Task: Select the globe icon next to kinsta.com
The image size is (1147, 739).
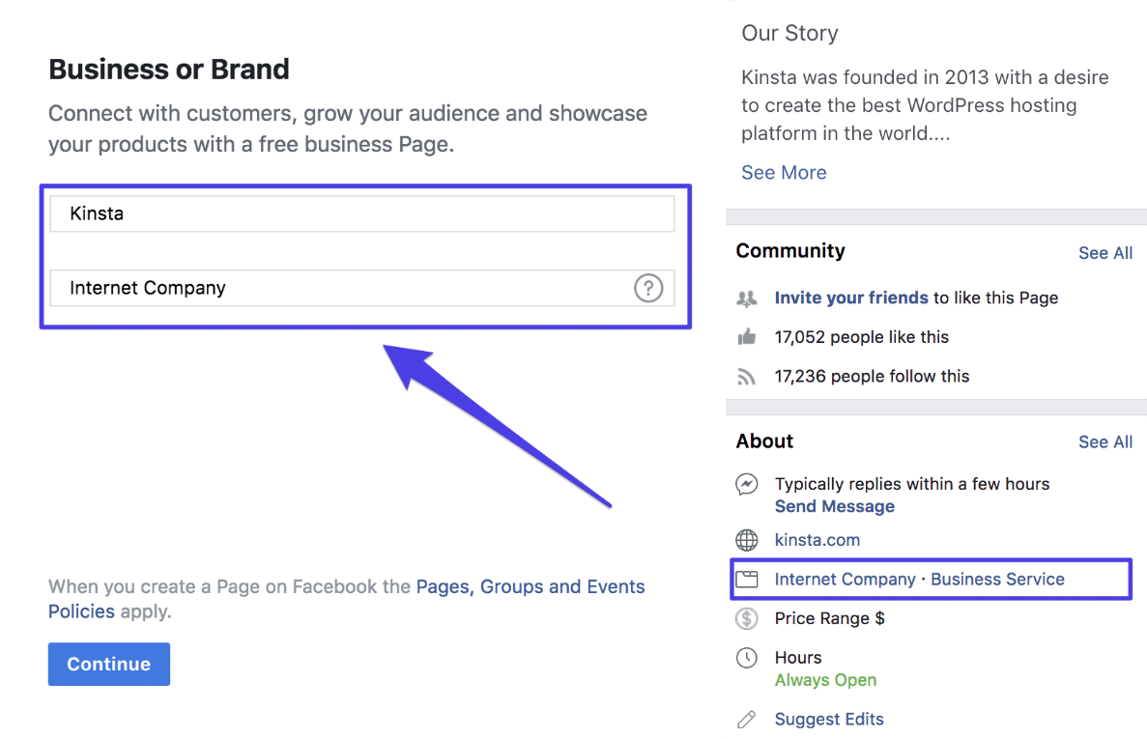Action: [x=746, y=540]
